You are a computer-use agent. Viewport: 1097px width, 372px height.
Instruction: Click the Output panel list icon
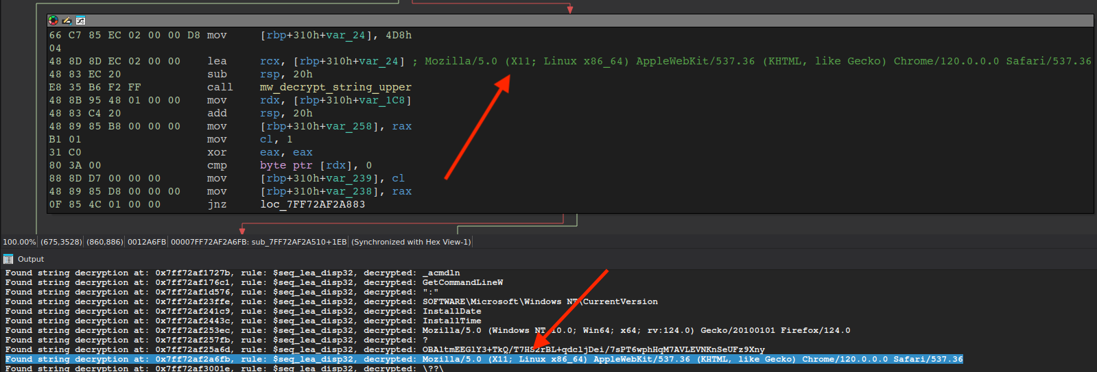(8, 259)
